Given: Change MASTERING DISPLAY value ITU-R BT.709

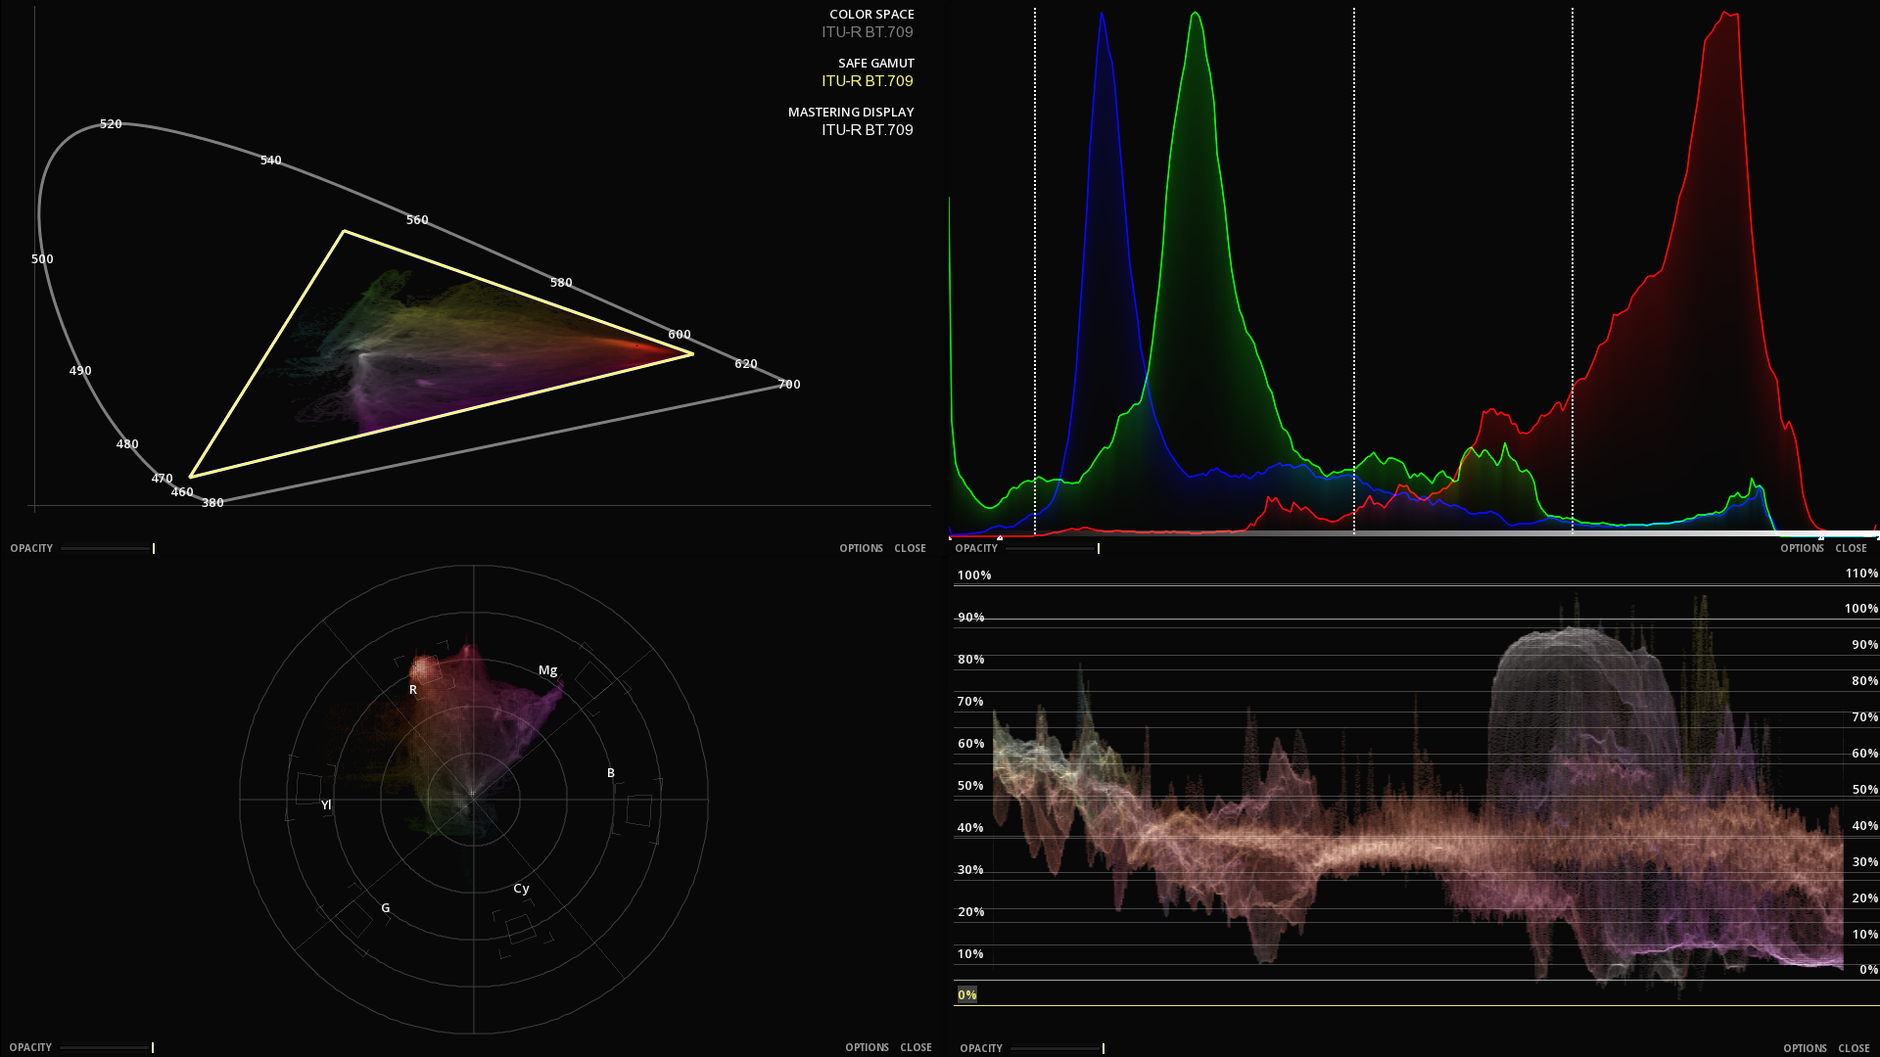Looking at the screenshot, I should coord(868,130).
